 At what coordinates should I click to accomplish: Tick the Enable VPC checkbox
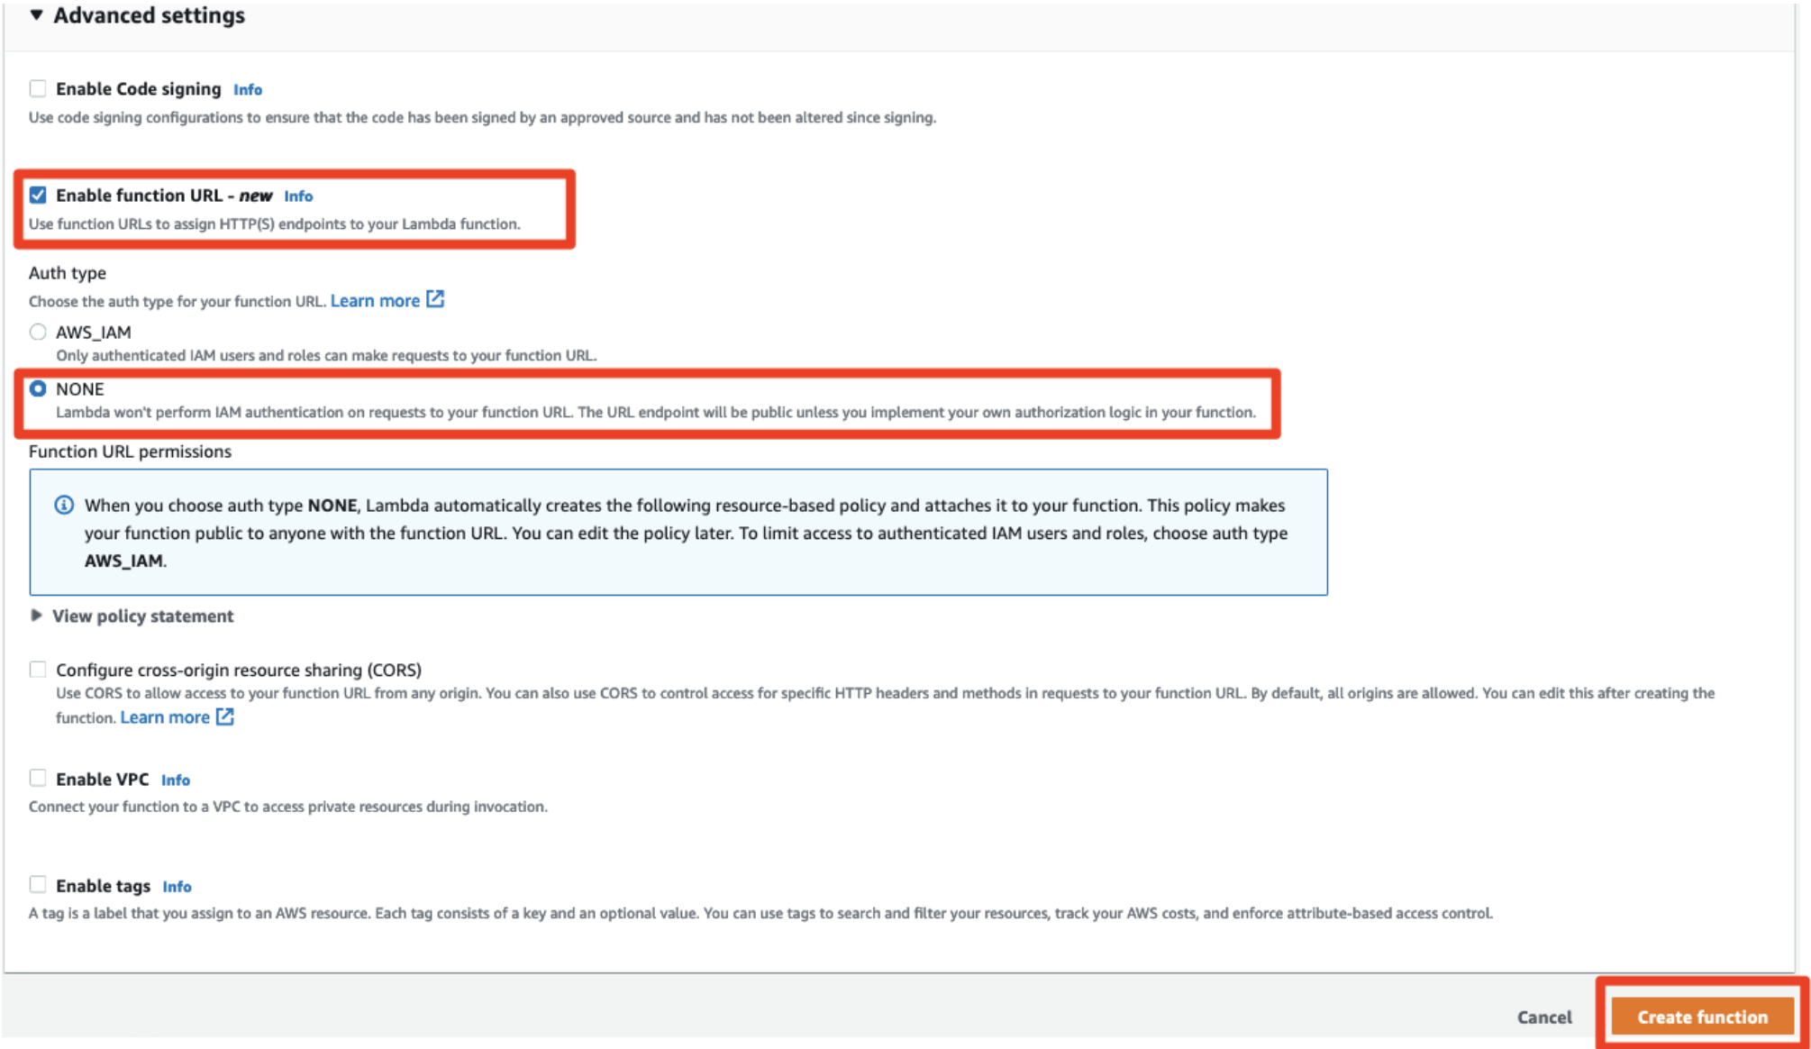click(x=38, y=778)
